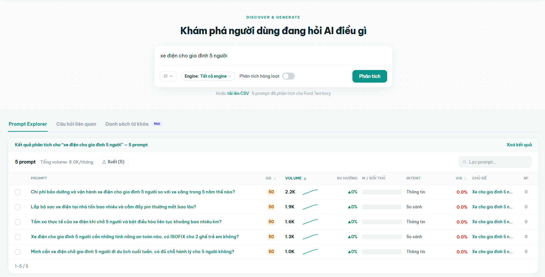Click the '1-5 / 5' pagination text
This screenshot has height=277, width=545.
point(22,266)
